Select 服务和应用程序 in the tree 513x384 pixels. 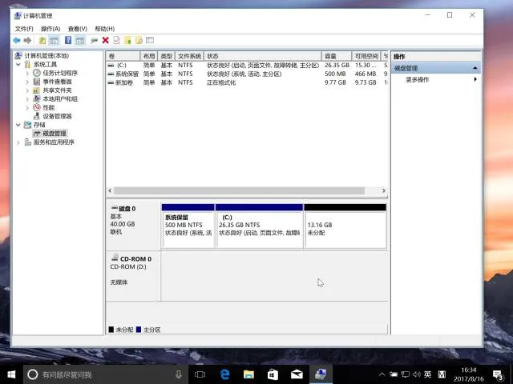pos(54,142)
